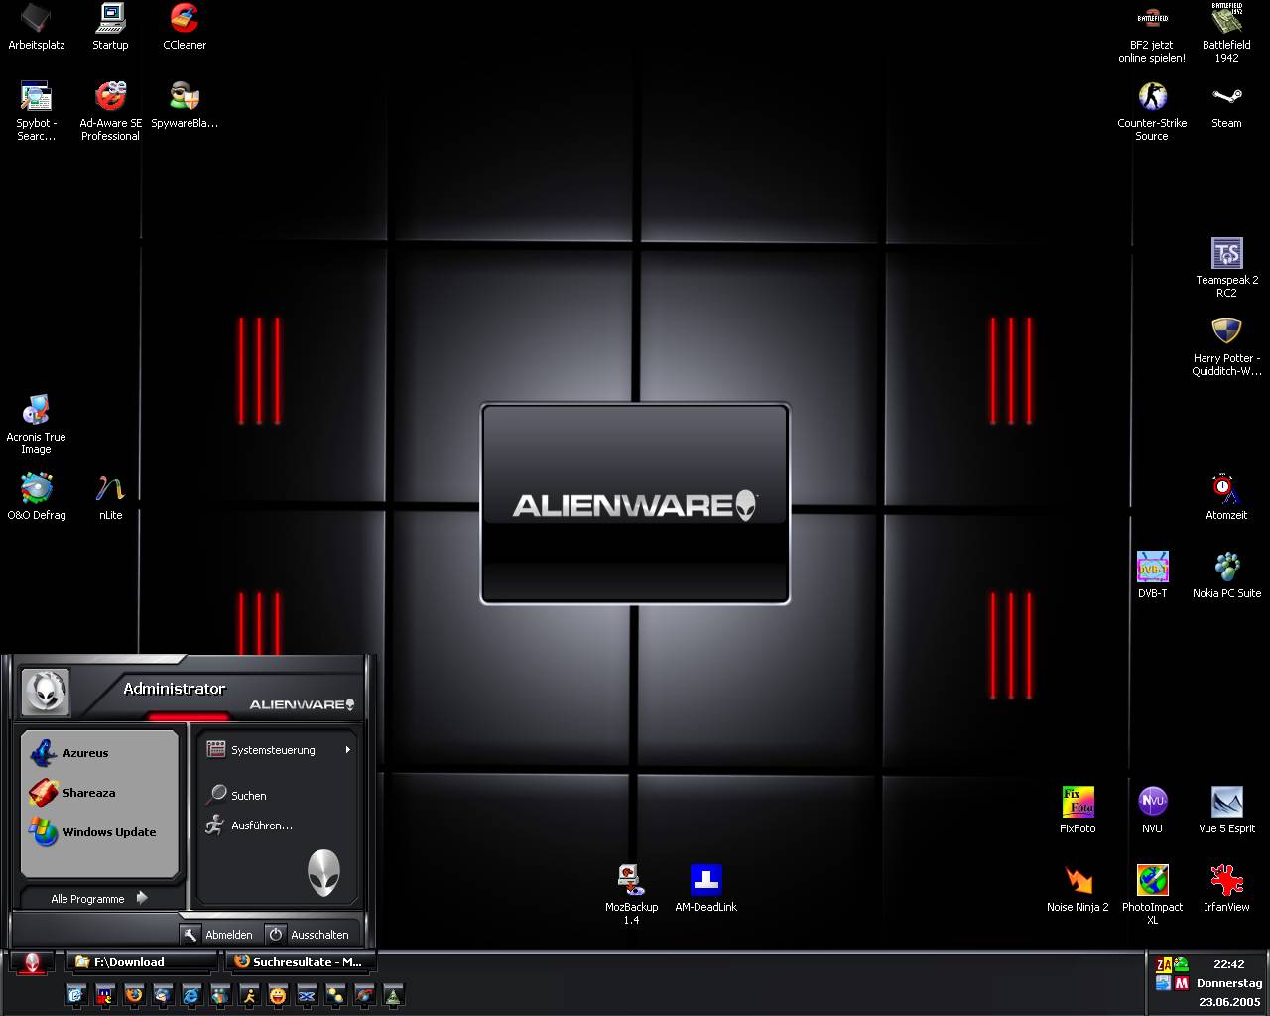The width and height of the screenshot is (1270, 1016).
Task: Click the MozBackup 1.4 icon
Action: coord(631,895)
